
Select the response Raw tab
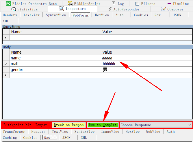(x=50, y=138)
